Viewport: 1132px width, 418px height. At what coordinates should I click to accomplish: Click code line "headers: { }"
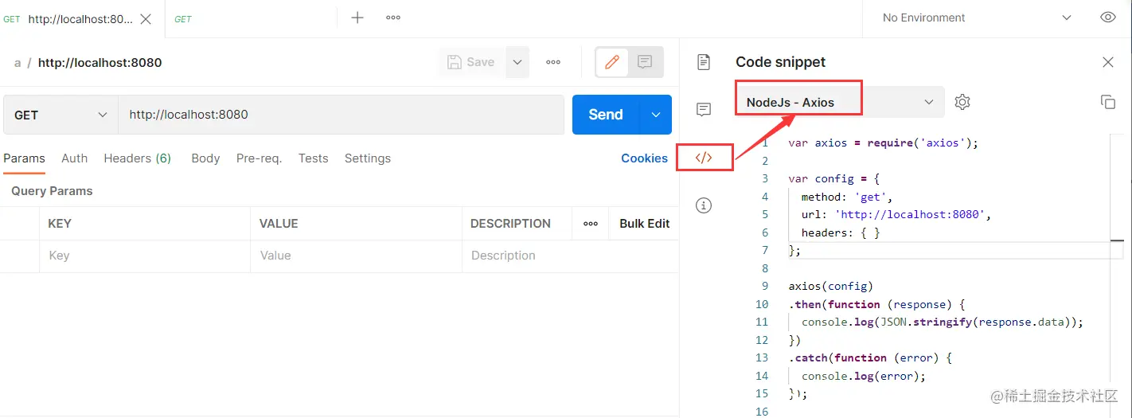841,232
